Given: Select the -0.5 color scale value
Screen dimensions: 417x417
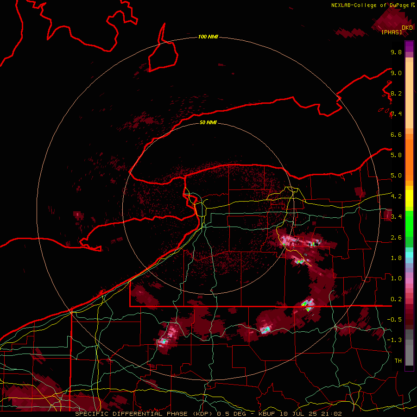Looking at the screenshot, I should (394, 319).
